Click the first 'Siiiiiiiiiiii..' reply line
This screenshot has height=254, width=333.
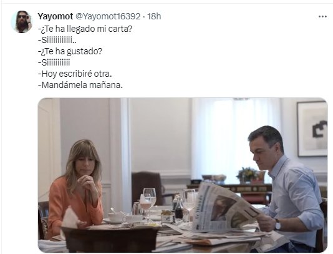pyautogui.click(x=57, y=40)
